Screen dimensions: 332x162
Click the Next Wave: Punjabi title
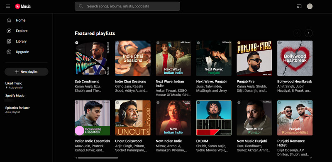pos(211,82)
